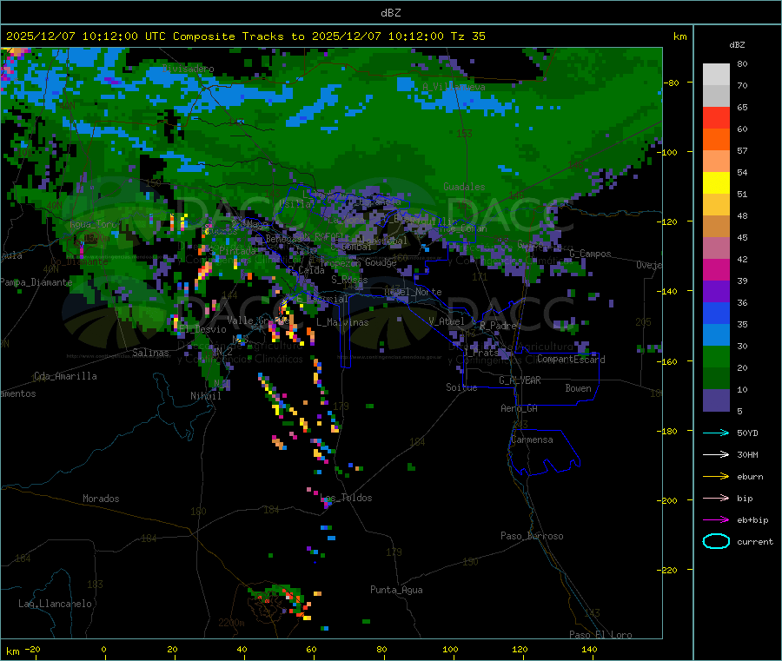Click the 'V_Atuel' map label

(x=447, y=321)
